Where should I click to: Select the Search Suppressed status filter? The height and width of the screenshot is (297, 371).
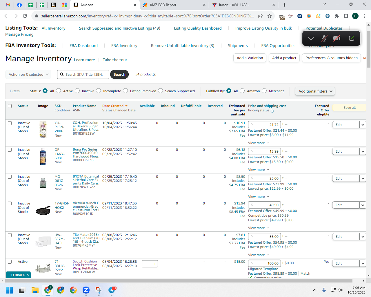(x=161, y=91)
